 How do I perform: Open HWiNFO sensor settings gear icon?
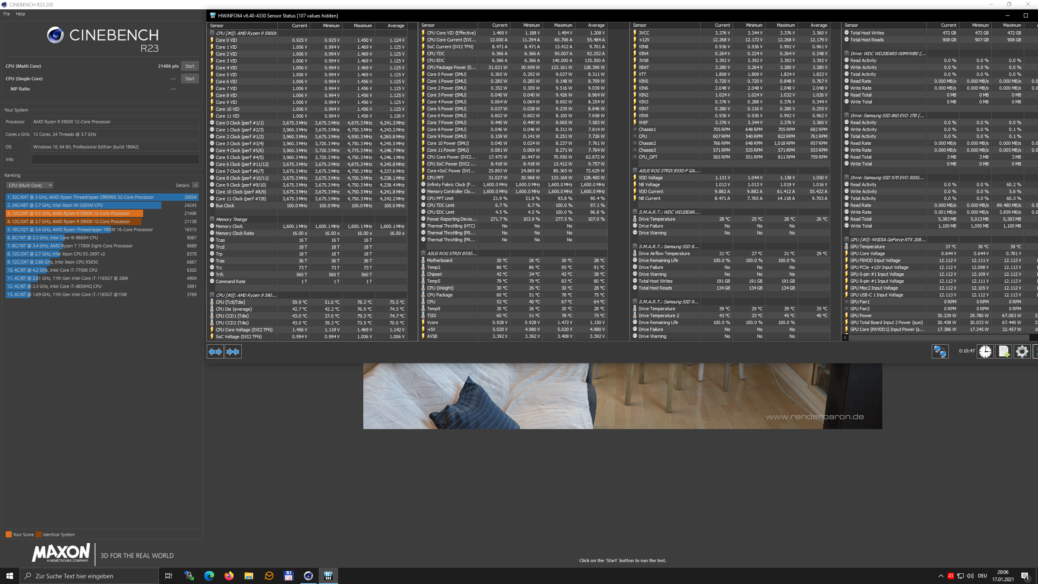point(1022,351)
